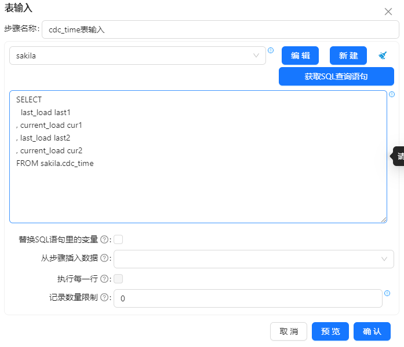Confirm the settings with the 确认 button

coord(372,331)
